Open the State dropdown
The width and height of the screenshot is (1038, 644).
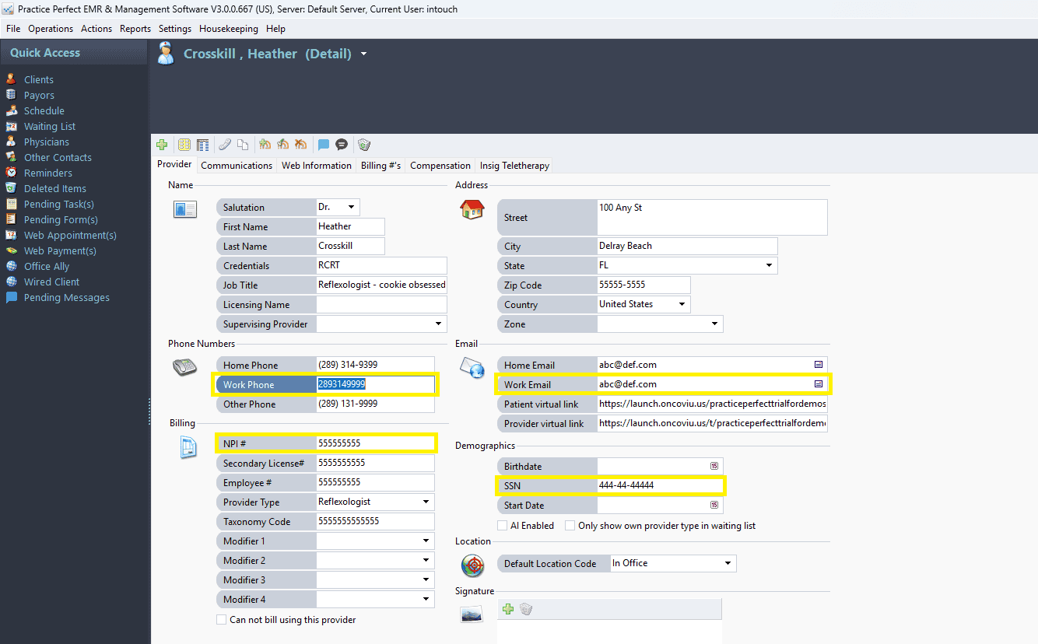coord(769,265)
